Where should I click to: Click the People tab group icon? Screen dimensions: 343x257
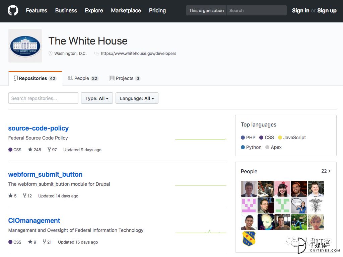click(x=70, y=78)
